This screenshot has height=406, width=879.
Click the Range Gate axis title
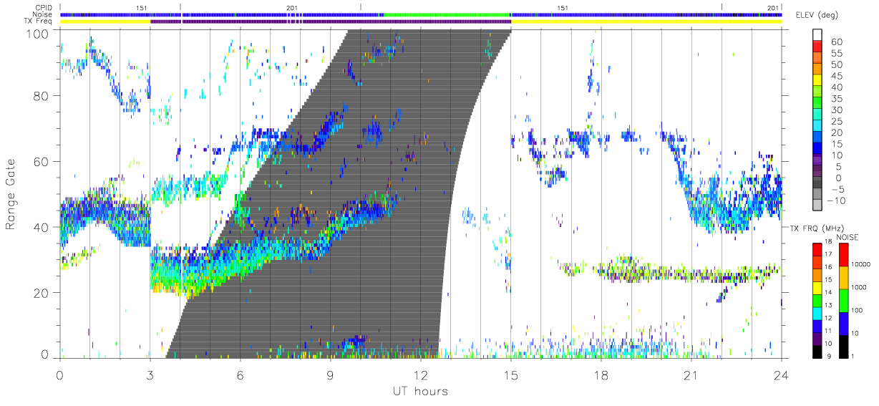(x=11, y=194)
